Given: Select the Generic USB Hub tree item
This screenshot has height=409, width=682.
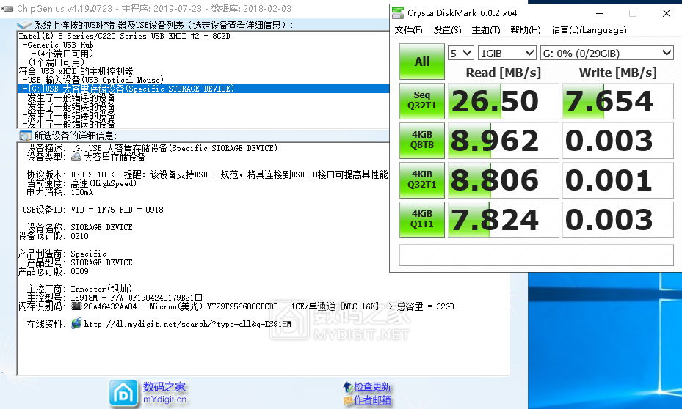Looking at the screenshot, I should (x=60, y=45).
